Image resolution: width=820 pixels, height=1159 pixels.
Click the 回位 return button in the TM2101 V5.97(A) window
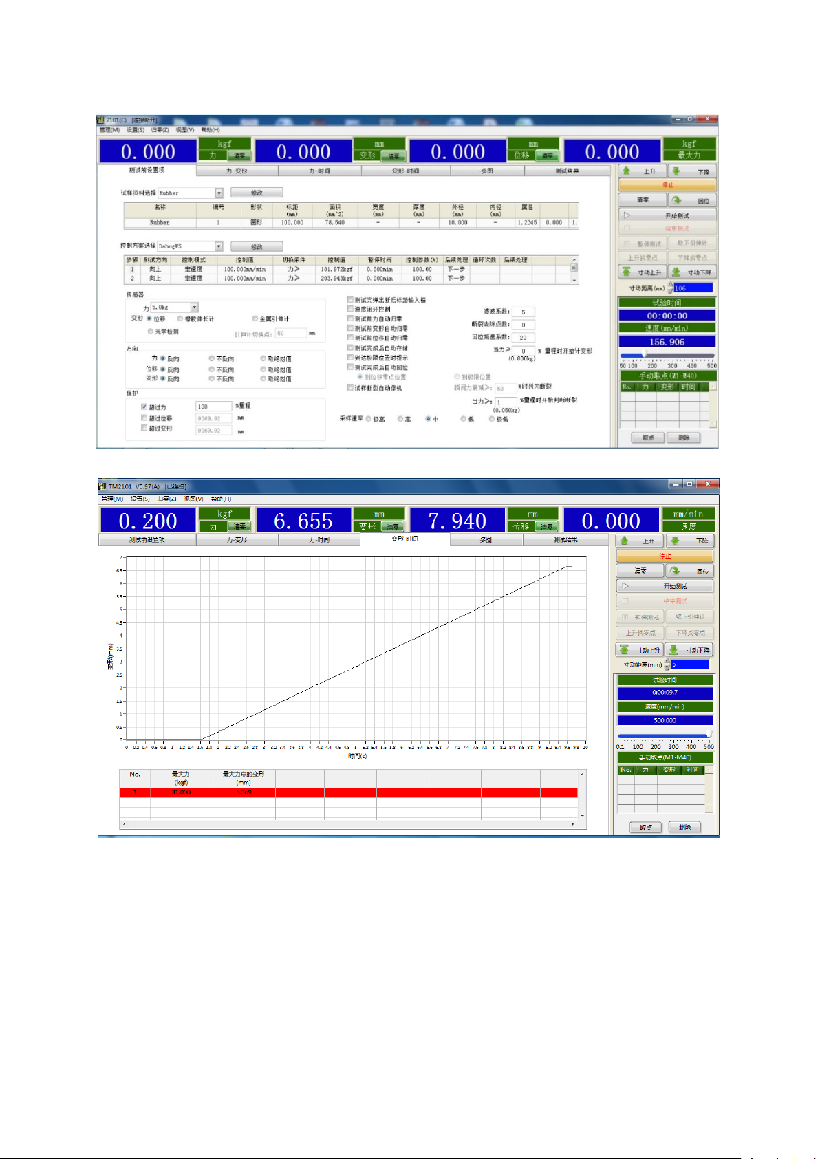pyautogui.click(x=690, y=571)
